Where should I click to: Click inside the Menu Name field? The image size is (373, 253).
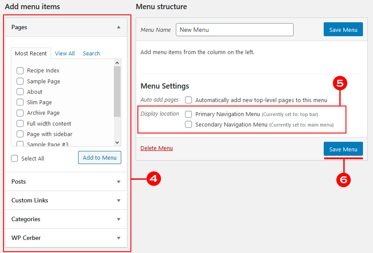point(234,29)
